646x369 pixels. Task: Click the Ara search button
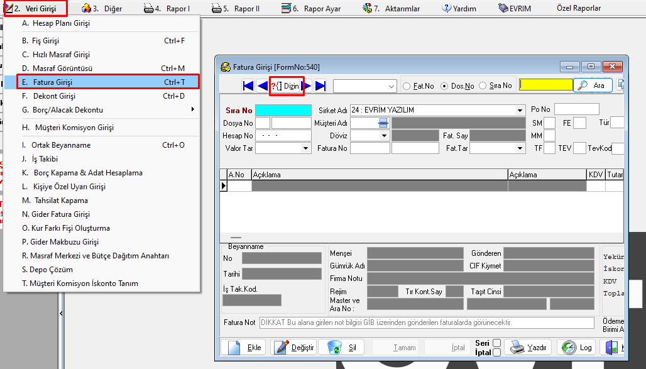[593, 85]
